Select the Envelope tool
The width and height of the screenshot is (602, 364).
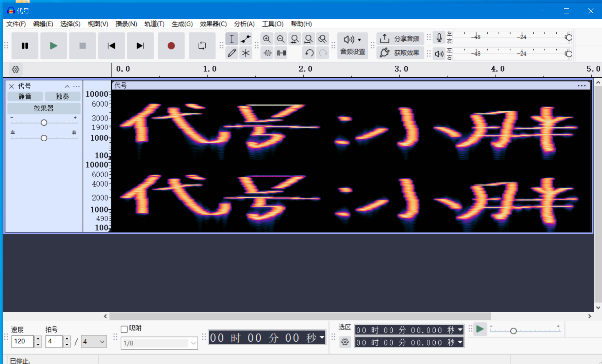[x=246, y=39]
